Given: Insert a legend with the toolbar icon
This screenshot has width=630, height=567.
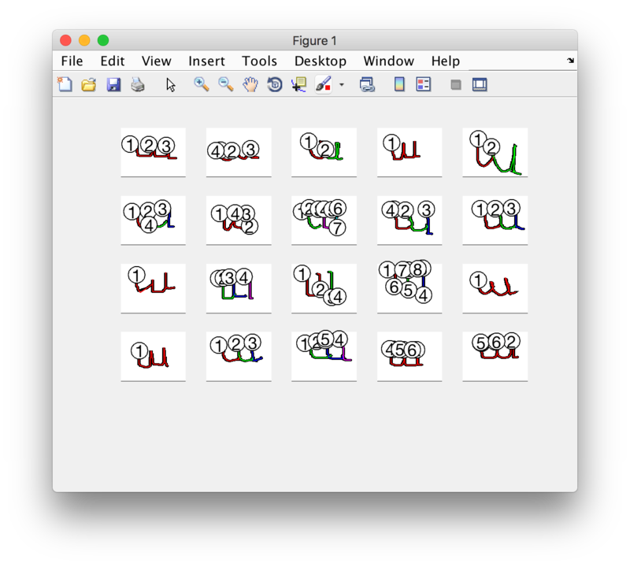Looking at the screenshot, I should (x=424, y=85).
